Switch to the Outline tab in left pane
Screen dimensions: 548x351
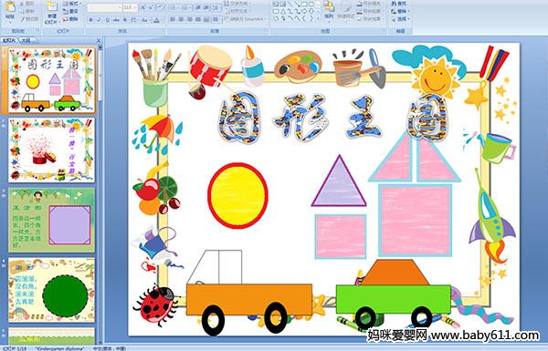(x=26, y=40)
